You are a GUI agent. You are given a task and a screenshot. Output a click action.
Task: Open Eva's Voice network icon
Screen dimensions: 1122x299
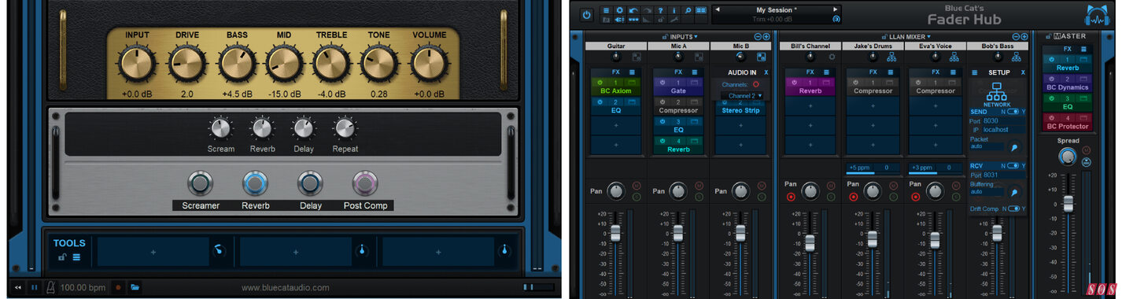point(954,57)
